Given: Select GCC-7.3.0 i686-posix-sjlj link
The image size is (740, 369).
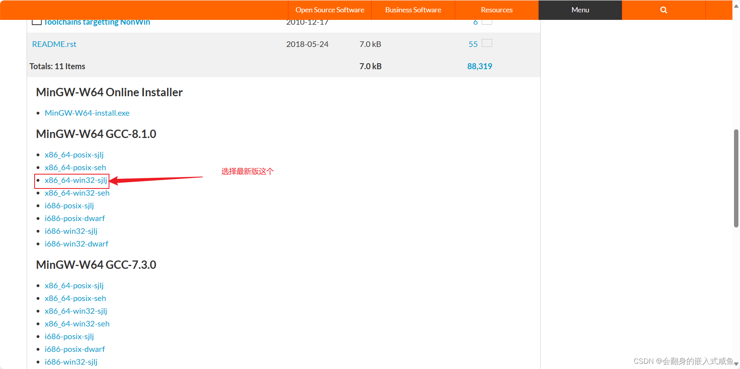Looking at the screenshot, I should tap(69, 336).
